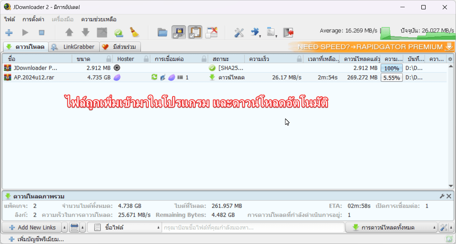Expand arrow right of Add New Links button
The width and height of the screenshot is (456, 244).
[64, 227]
